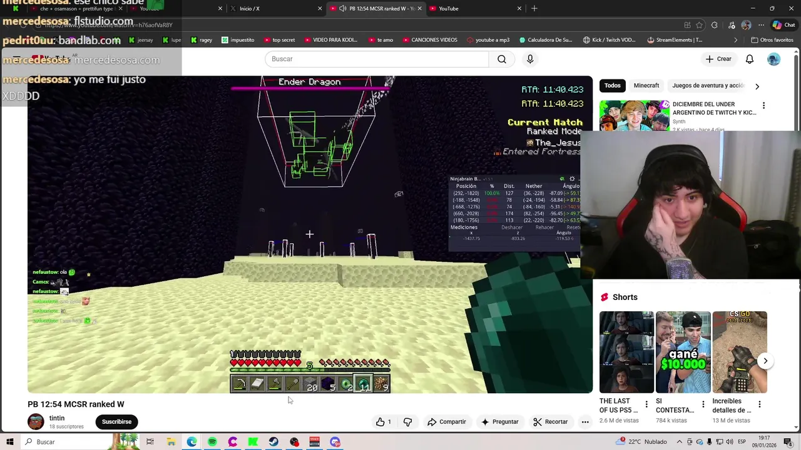
Task: Open options for Si Contesta short
Action: click(703, 404)
